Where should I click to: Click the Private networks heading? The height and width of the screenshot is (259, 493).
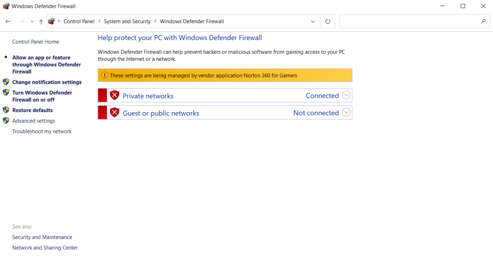[148, 96]
